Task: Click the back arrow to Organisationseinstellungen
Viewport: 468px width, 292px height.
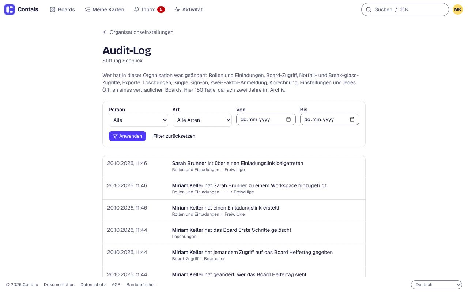Action: click(105, 32)
